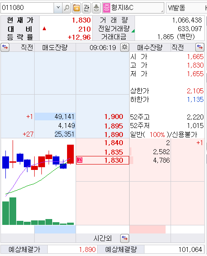Select the 매수잔량 column header
This screenshot has height=256, width=207.
150,47
